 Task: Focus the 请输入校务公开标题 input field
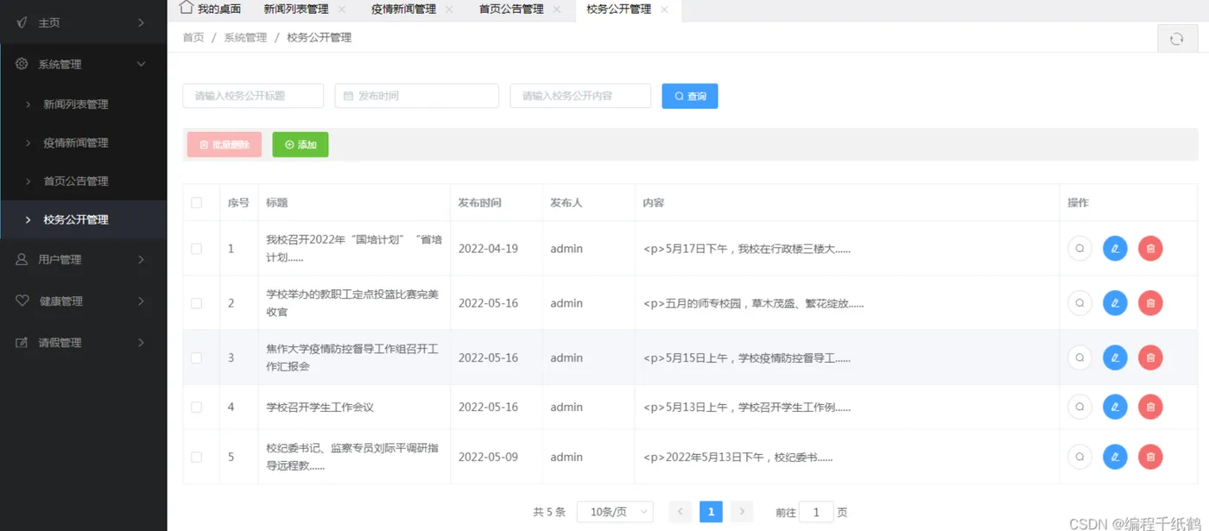(253, 96)
